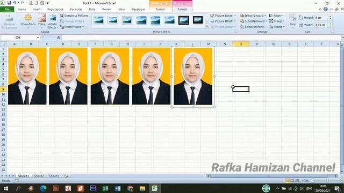
Task: Click Insert Worksheet tab icon
Action: click(66, 176)
